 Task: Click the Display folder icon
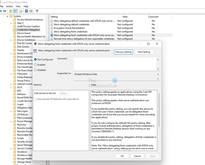(x=15, y=50)
